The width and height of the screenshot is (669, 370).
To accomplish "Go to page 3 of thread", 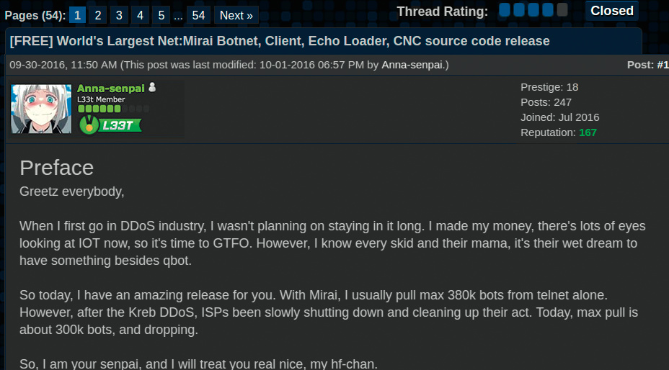I will click(119, 15).
